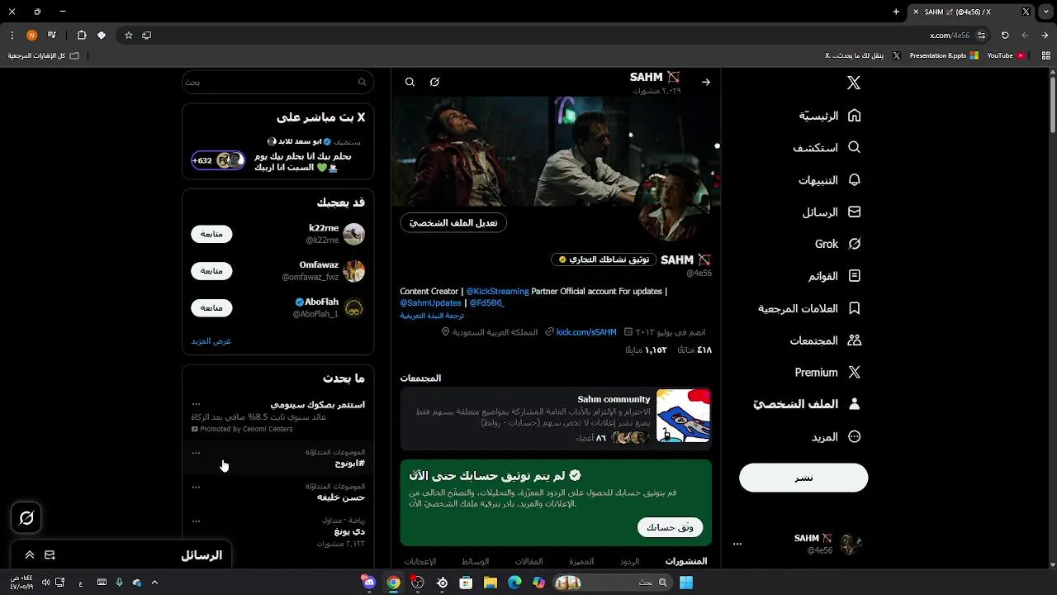Screen dimensions: 1057x595
Task: Follow k22rne account
Action: click(211, 234)
